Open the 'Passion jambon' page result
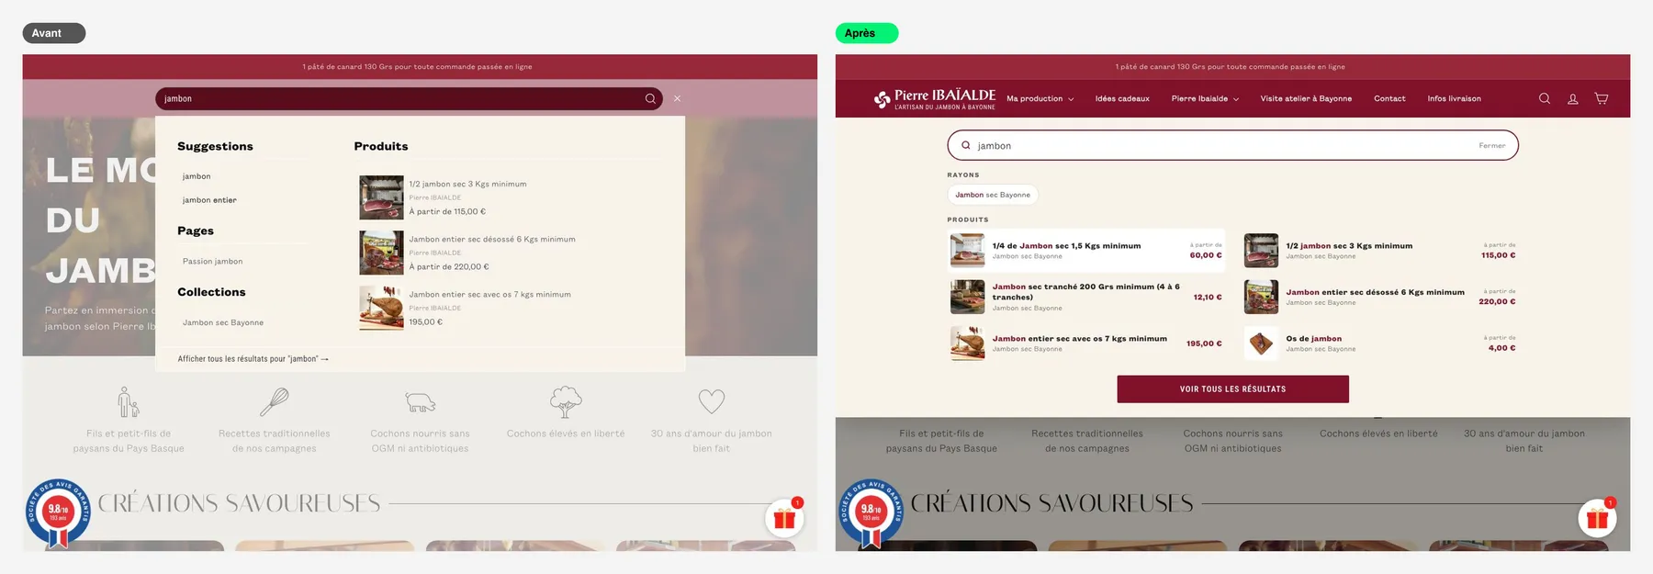 (212, 262)
